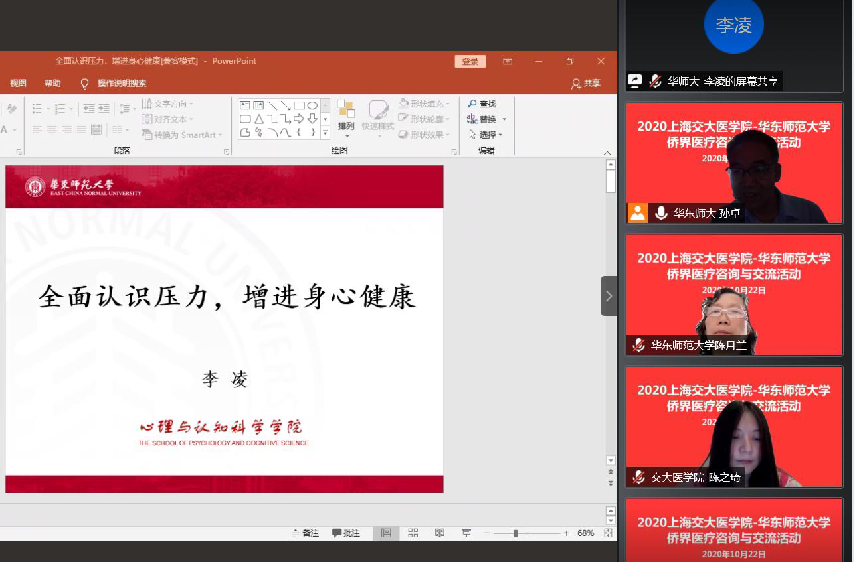Open the Replace (替换) dropdown arrow
The height and width of the screenshot is (562, 857).
(504, 119)
